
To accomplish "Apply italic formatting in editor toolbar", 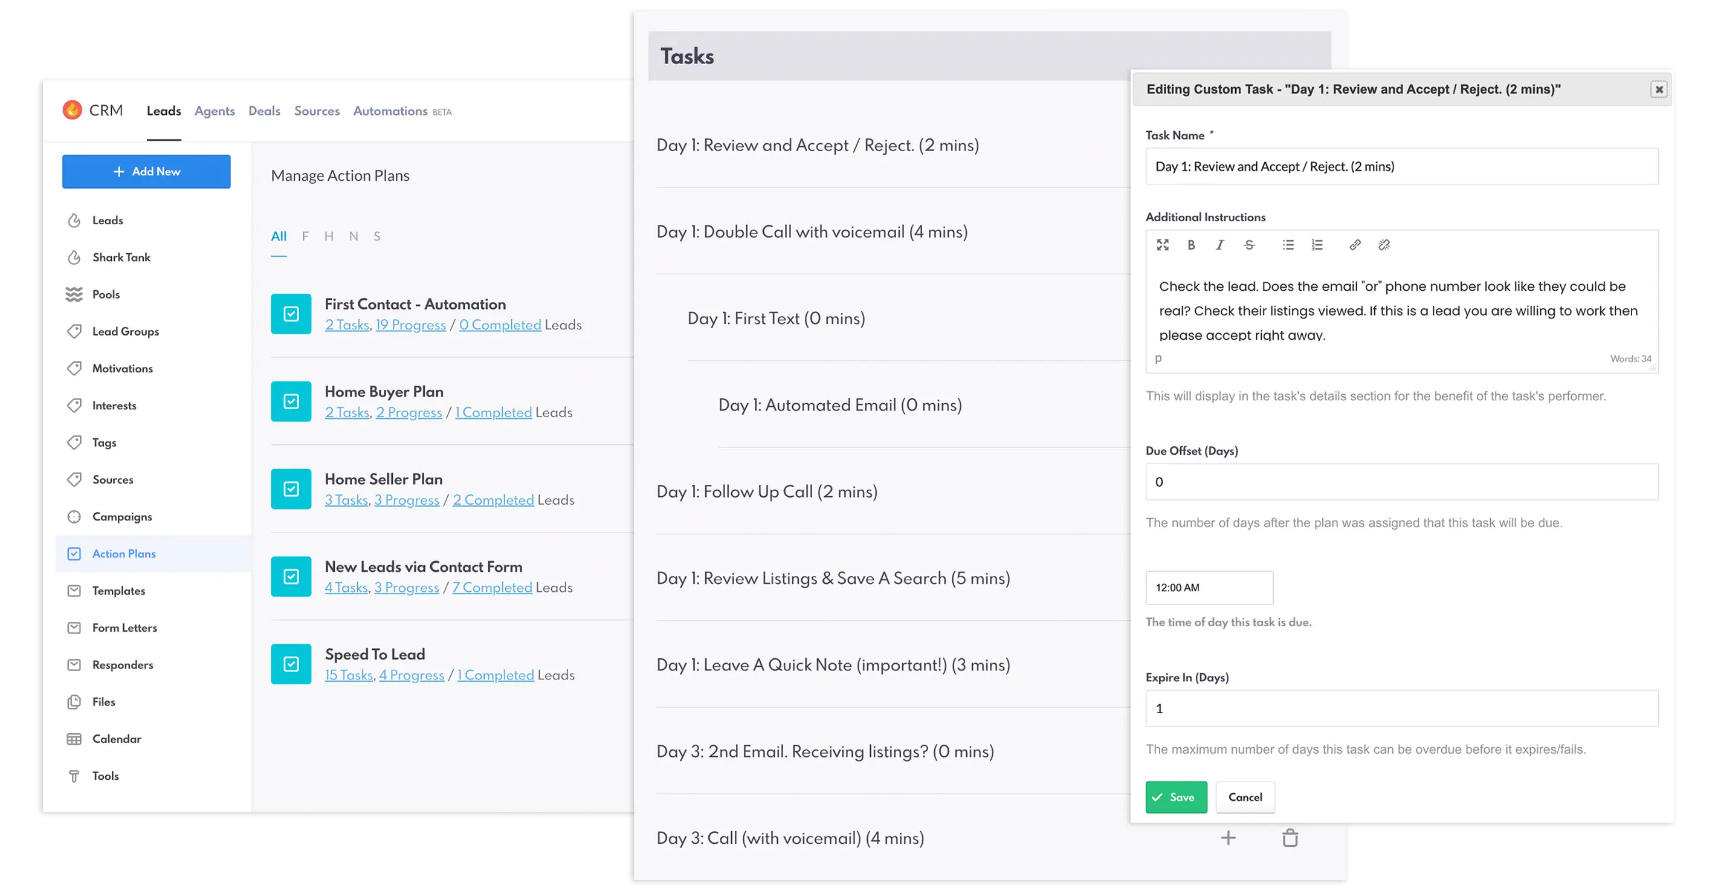I will [x=1220, y=245].
